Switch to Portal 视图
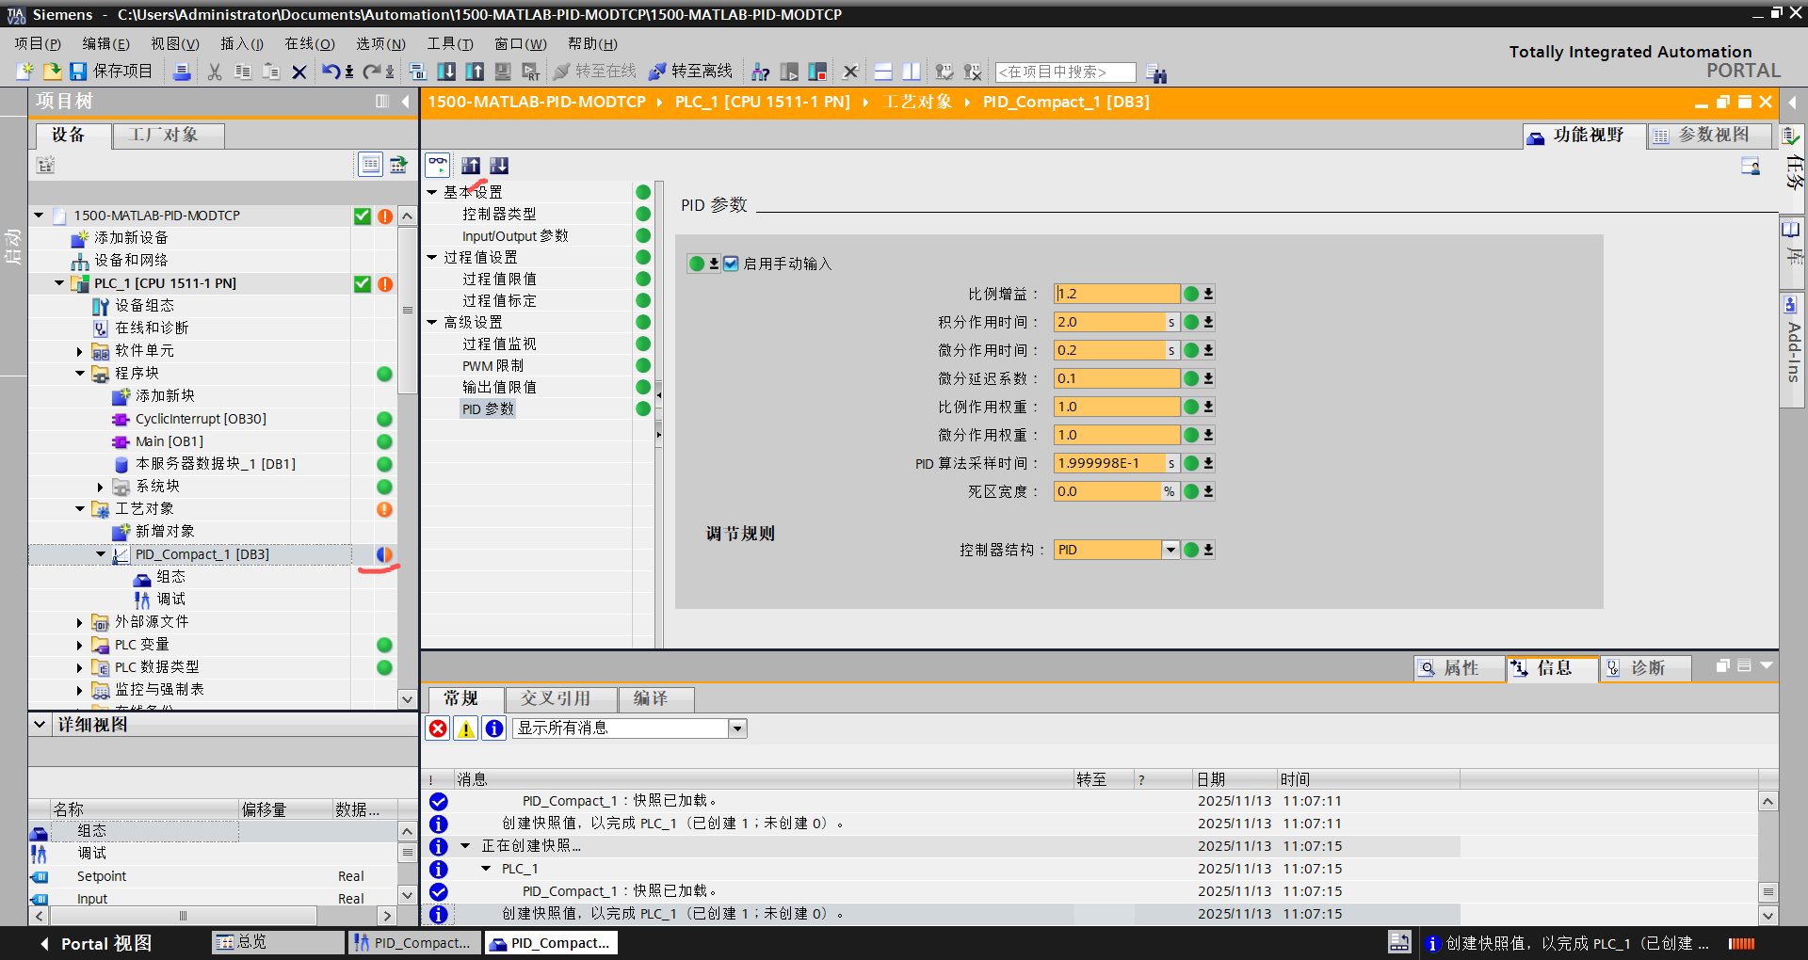The height and width of the screenshot is (960, 1808). 96,943
